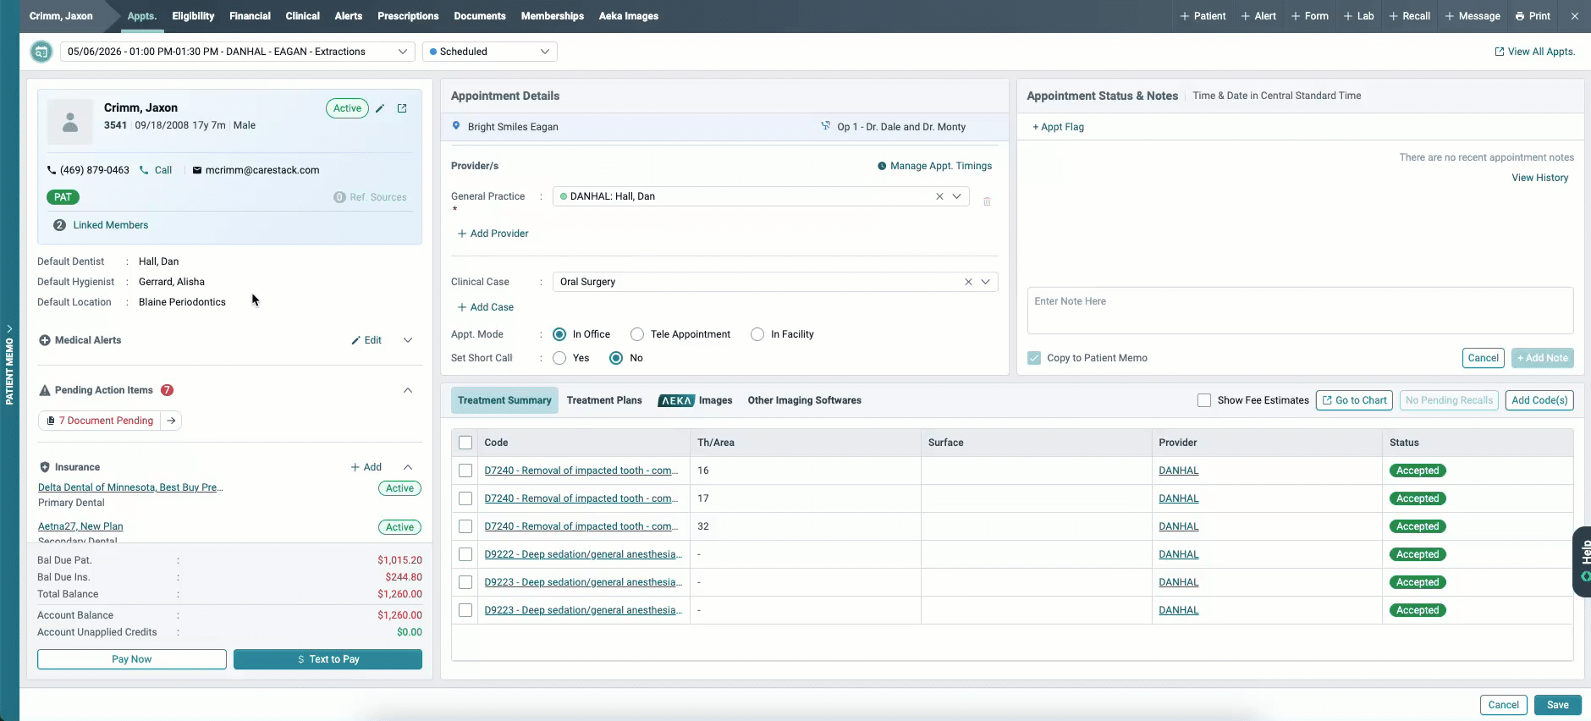
Task: Add a new Alert from top bar
Action: click(1258, 16)
